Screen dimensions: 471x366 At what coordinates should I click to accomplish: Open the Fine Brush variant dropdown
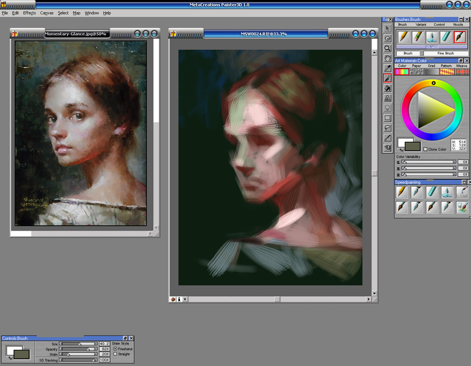[x=446, y=53]
